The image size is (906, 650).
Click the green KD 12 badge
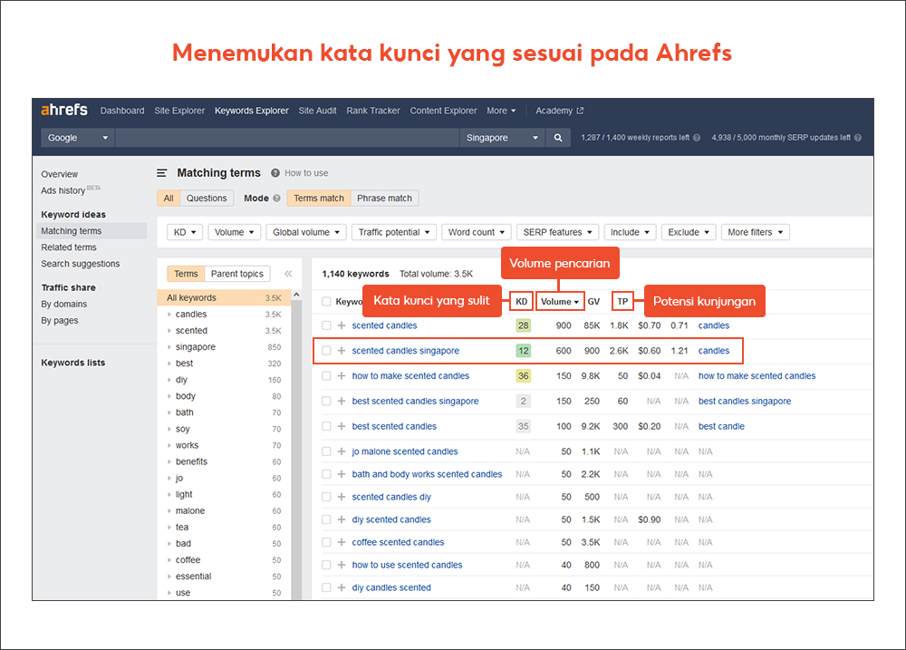point(524,351)
